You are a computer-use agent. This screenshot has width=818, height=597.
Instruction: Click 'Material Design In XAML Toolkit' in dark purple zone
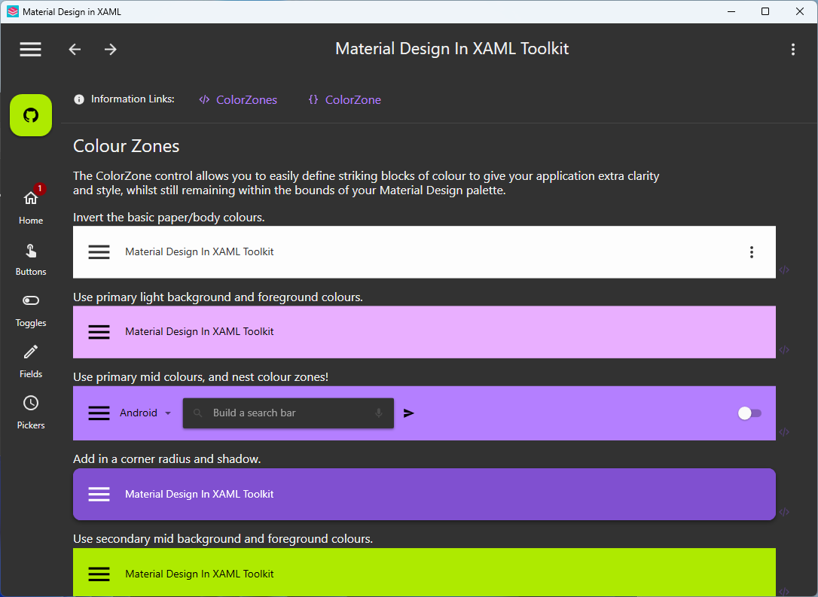coord(200,495)
